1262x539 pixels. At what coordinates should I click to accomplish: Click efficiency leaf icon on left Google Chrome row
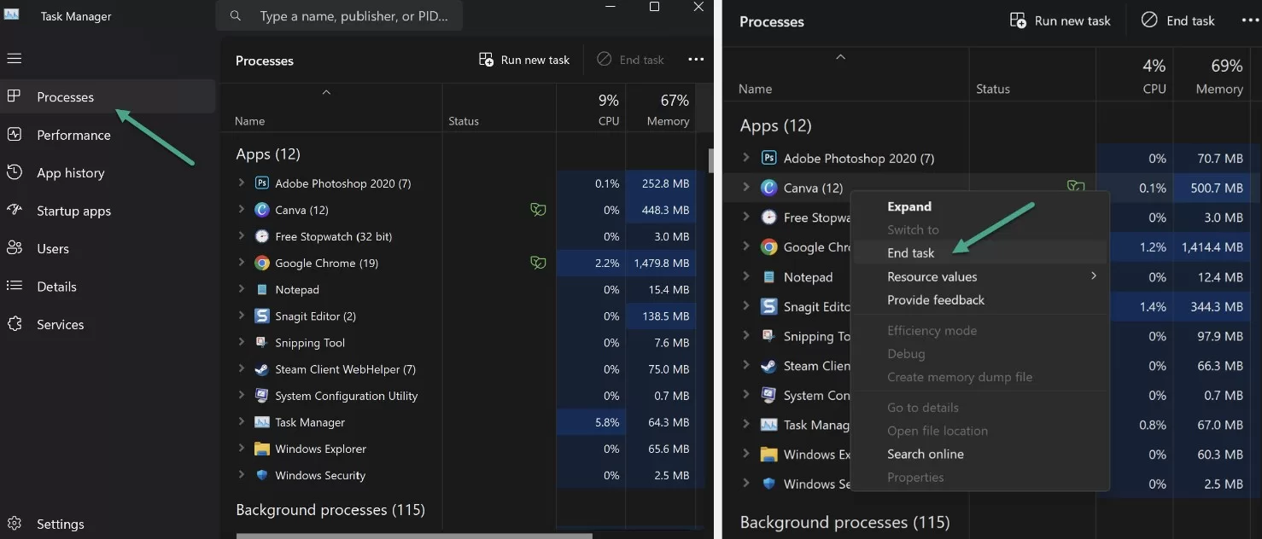click(538, 263)
